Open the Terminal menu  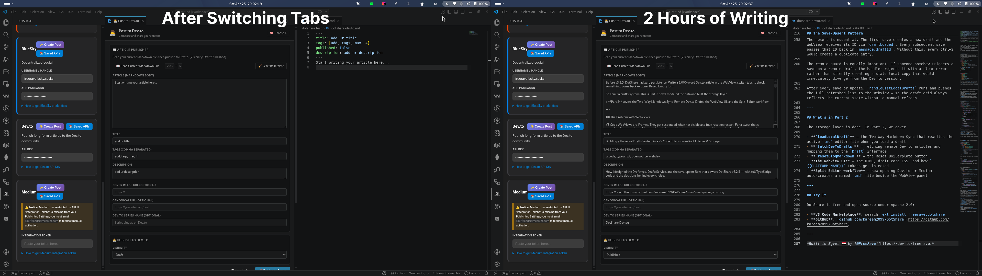(x=84, y=12)
